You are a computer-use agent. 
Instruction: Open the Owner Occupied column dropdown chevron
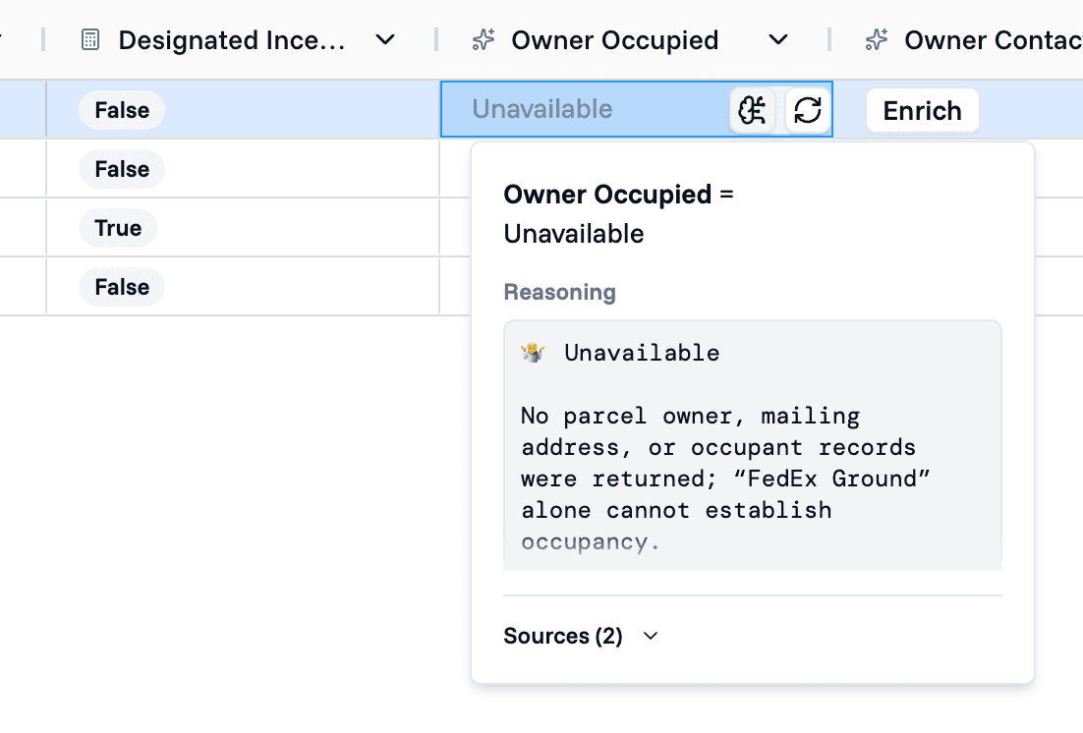pyautogui.click(x=778, y=40)
